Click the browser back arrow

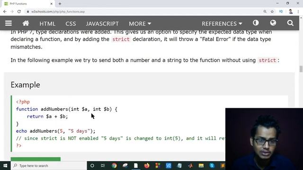(5, 11)
